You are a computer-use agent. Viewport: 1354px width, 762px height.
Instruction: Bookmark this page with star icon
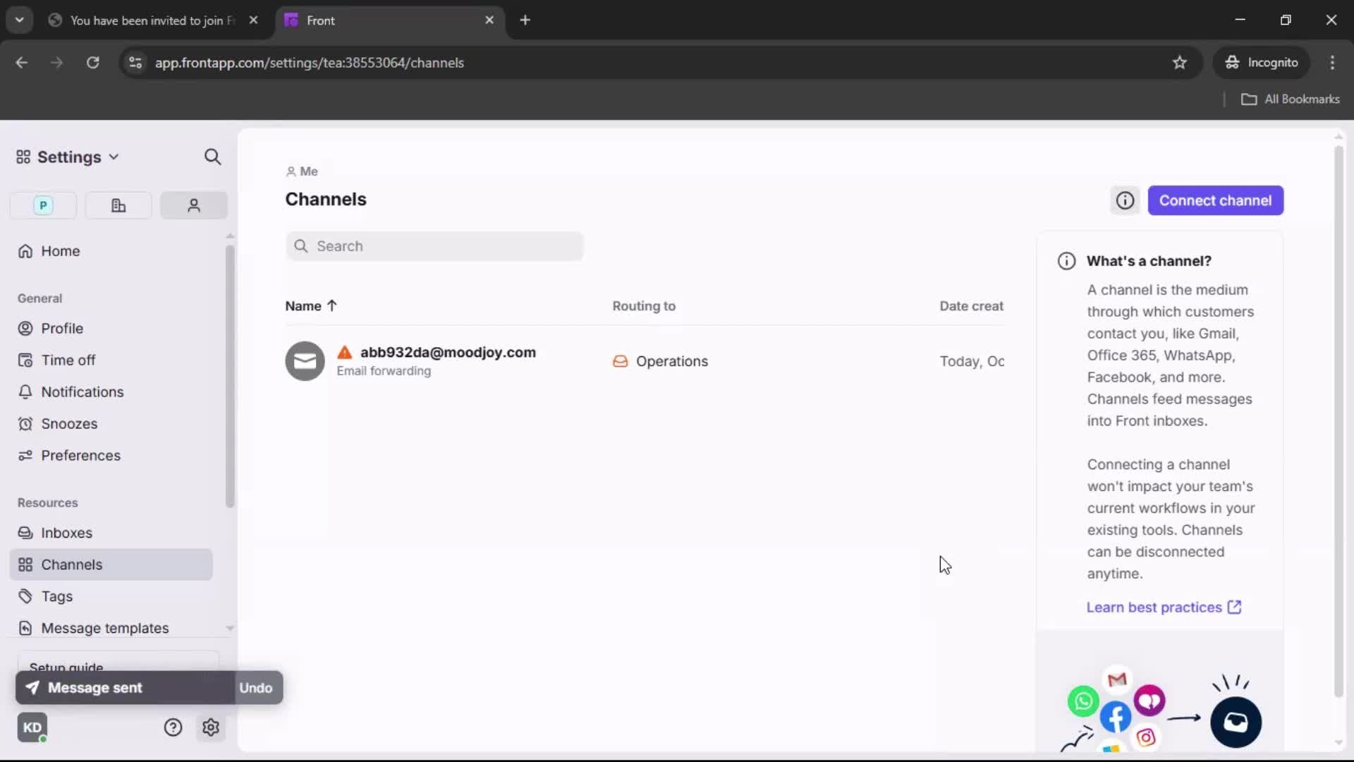pos(1179,63)
